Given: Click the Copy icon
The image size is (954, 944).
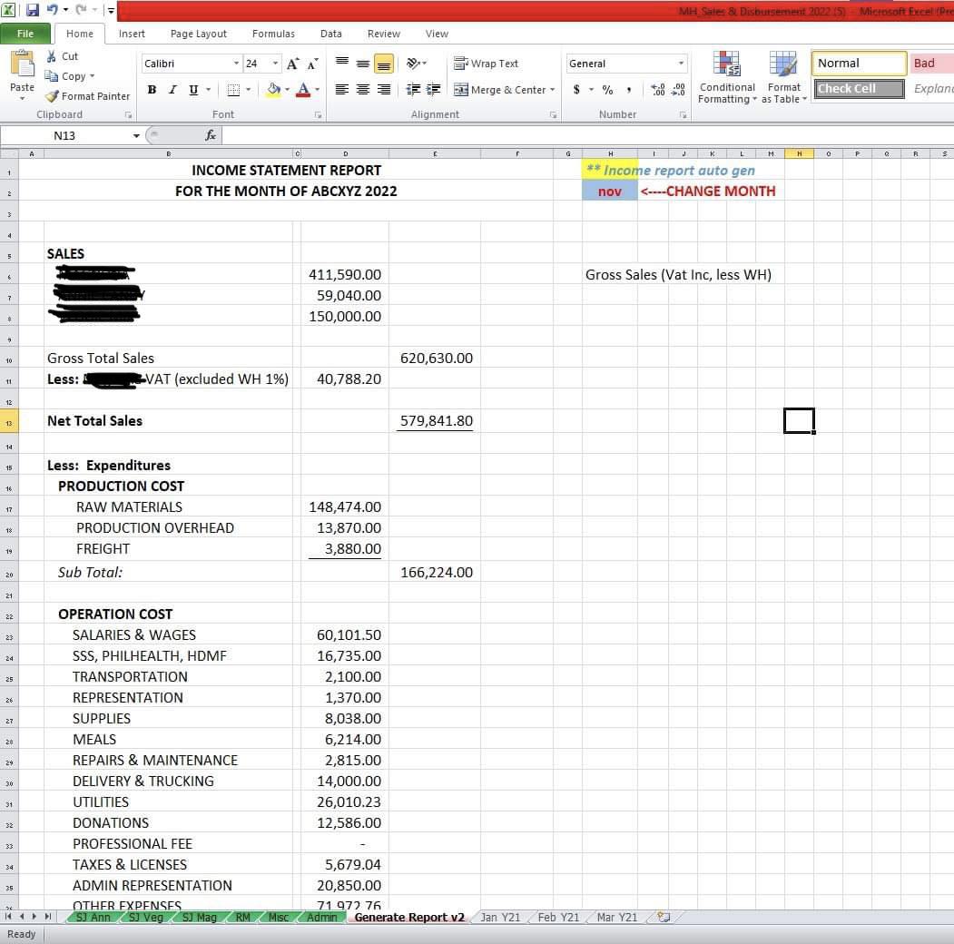Looking at the screenshot, I should pyautogui.click(x=52, y=76).
